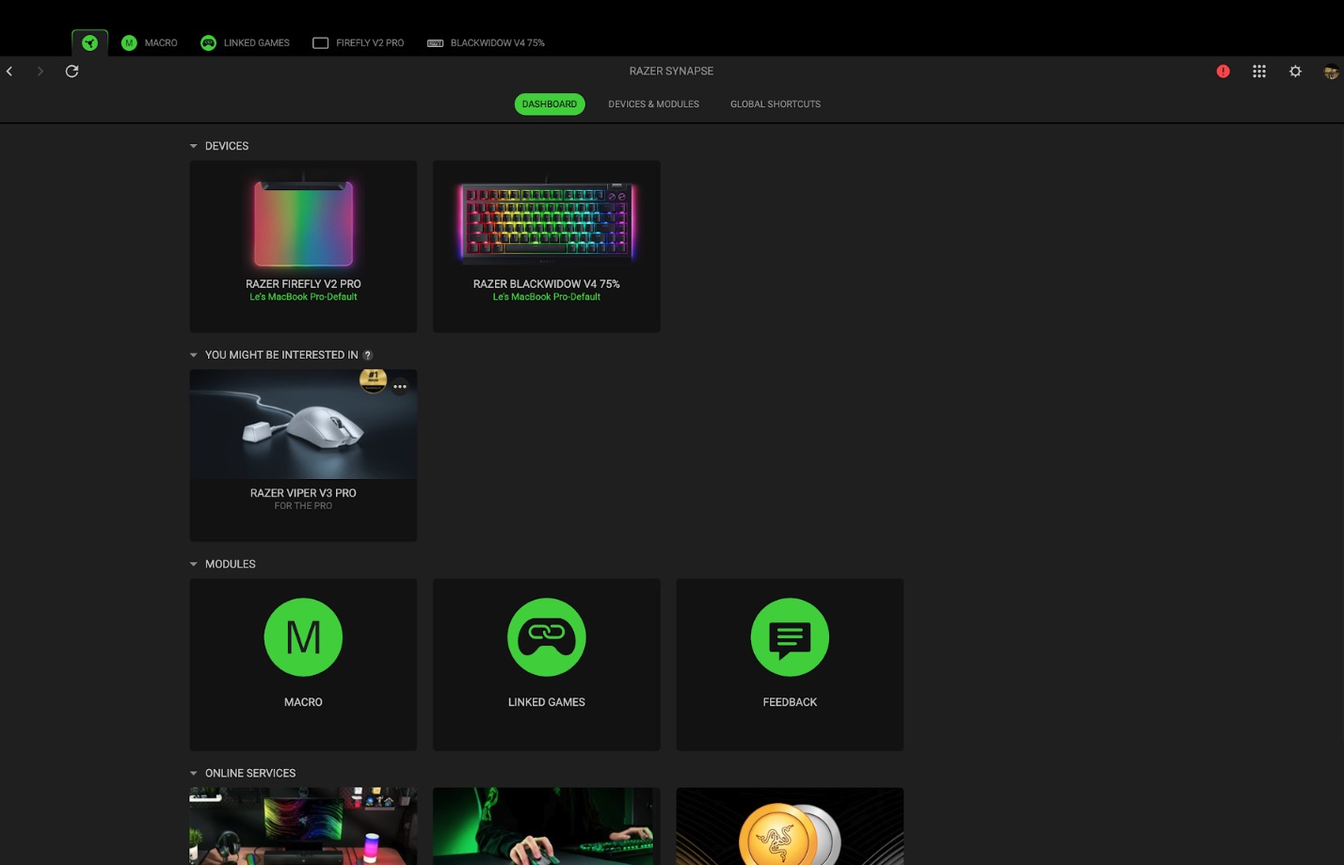Open settings via the gear icon
The width and height of the screenshot is (1344, 865).
point(1295,71)
